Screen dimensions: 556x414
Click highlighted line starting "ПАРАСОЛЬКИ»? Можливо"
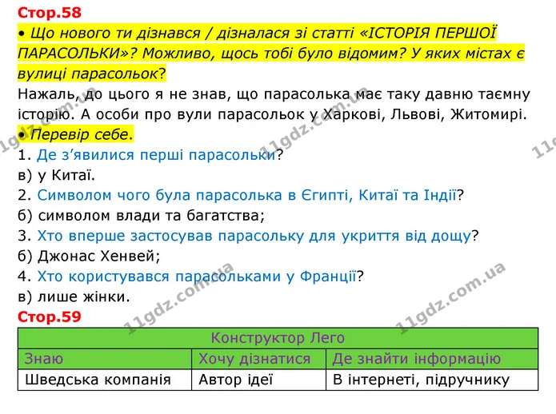271,53
